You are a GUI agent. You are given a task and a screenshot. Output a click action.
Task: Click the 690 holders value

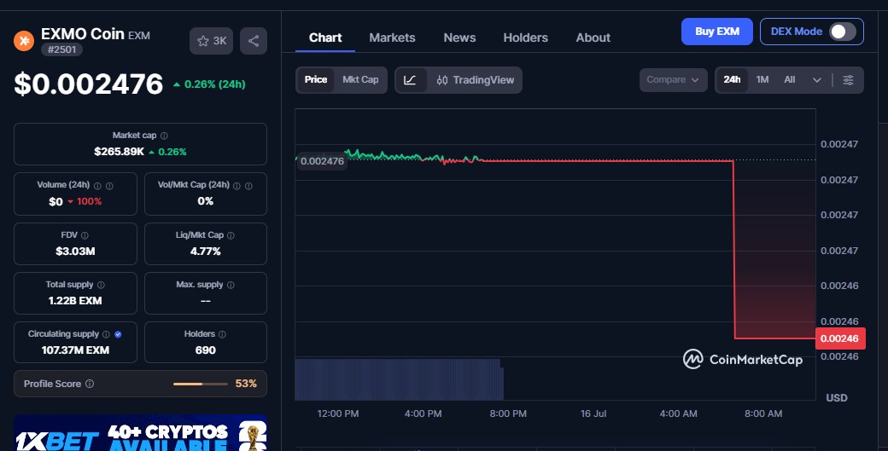205,350
